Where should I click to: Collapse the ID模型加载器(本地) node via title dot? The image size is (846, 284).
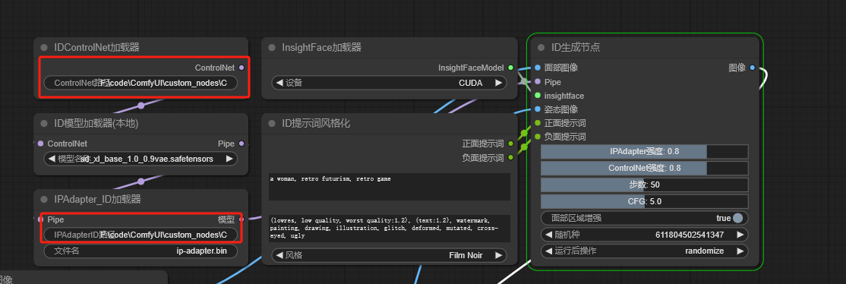pos(44,123)
